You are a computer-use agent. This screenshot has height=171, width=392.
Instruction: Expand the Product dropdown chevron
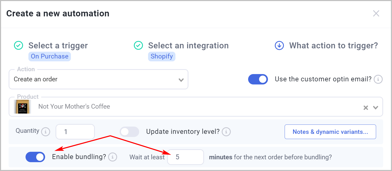pyautogui.click(x=376, y=108)
